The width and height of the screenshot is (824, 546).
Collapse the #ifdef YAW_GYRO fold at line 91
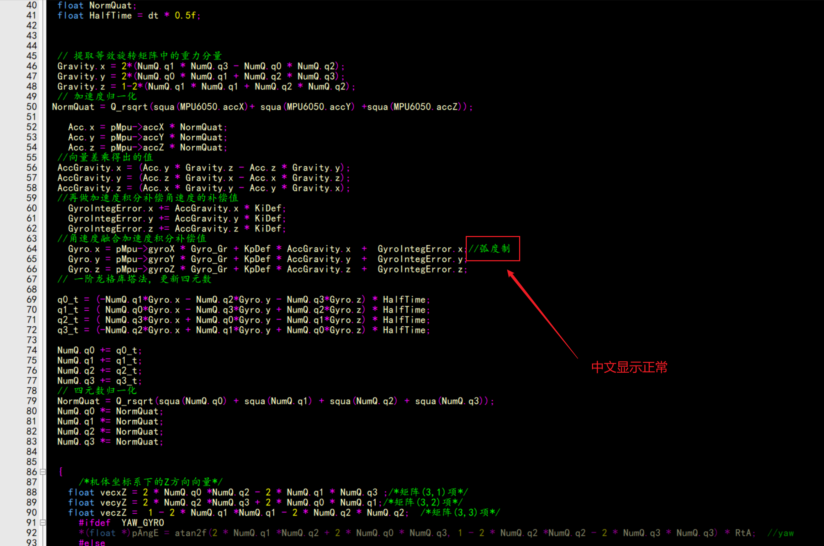coord(43,523)
